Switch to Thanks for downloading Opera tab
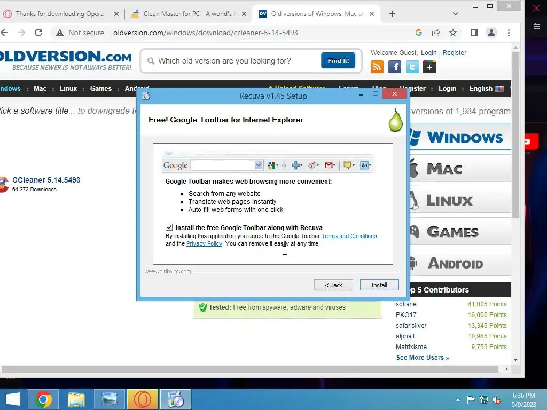The width and height of the screenshot is (547, 410). [x=60, y=14]
